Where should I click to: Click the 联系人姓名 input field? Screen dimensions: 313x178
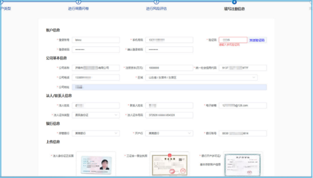pos(169,105)
